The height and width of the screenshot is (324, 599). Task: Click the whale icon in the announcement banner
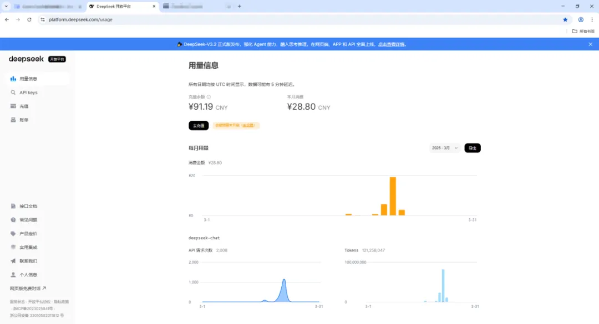coord(179,44)
